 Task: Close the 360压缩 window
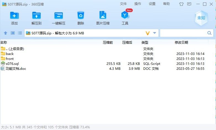(x=211, y=4)
